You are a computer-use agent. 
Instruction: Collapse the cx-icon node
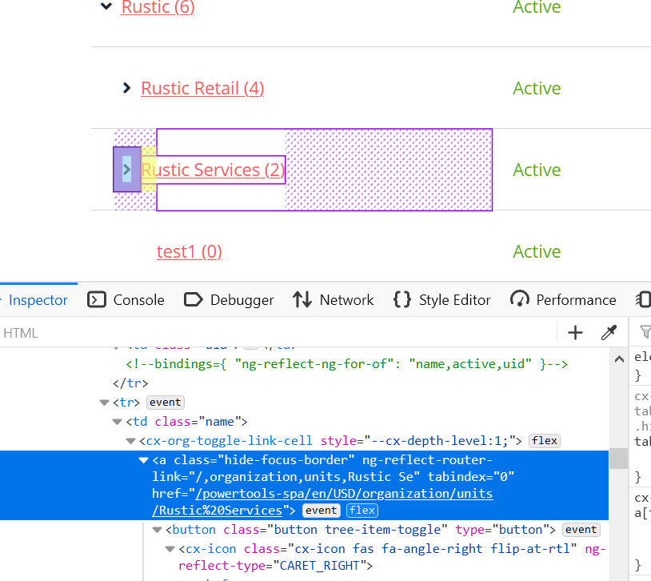click(170, 549)
